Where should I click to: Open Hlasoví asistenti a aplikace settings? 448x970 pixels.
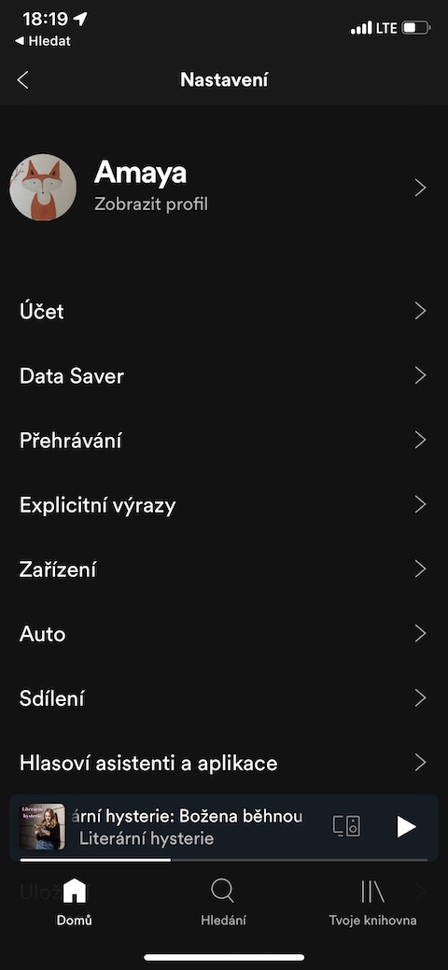224,763
